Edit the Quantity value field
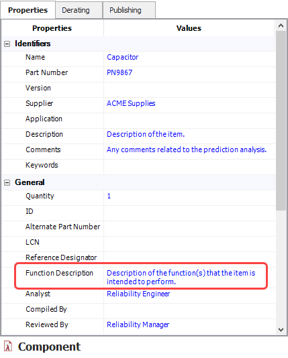The image size is (288, 358). pyautogui.click(x=189, y=196)
